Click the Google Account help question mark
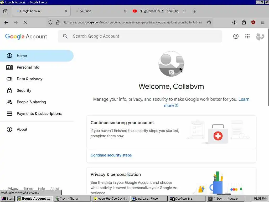 [236, 36]
